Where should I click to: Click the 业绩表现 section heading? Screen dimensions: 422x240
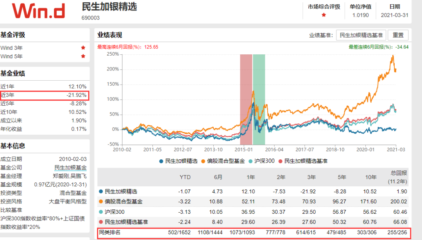(x=110, y=35)
